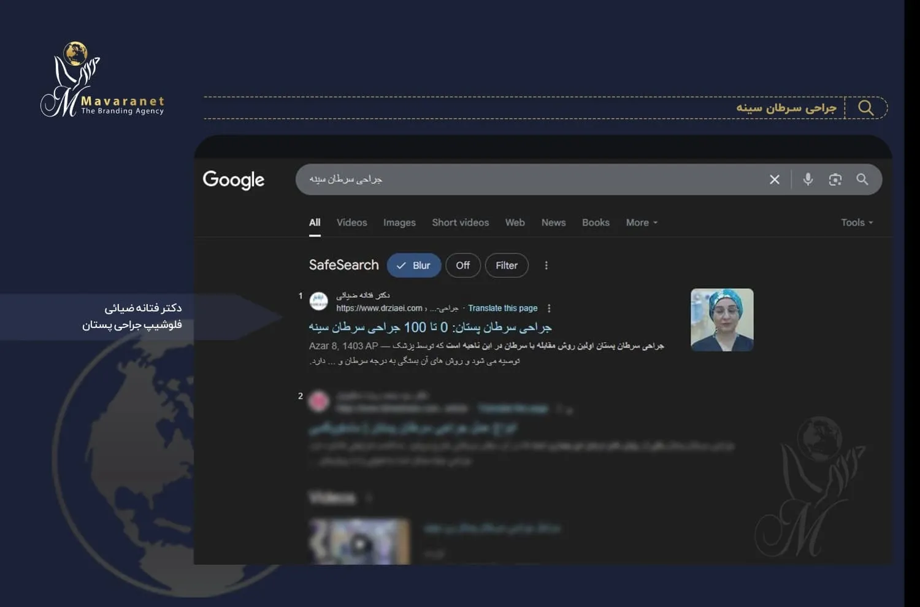Click the drziaei.com site favicon
Screen dimensions: 920x607
[x=318, y=301]
